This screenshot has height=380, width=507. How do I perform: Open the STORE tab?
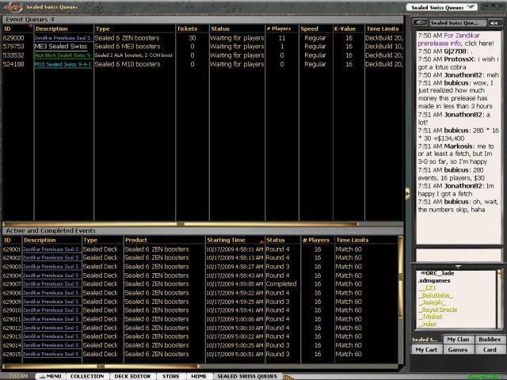coord(171,377)
